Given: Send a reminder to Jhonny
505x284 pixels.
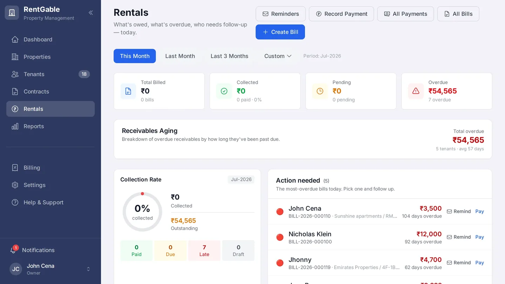Looking at the screenshot, I should tap(459, 263).
